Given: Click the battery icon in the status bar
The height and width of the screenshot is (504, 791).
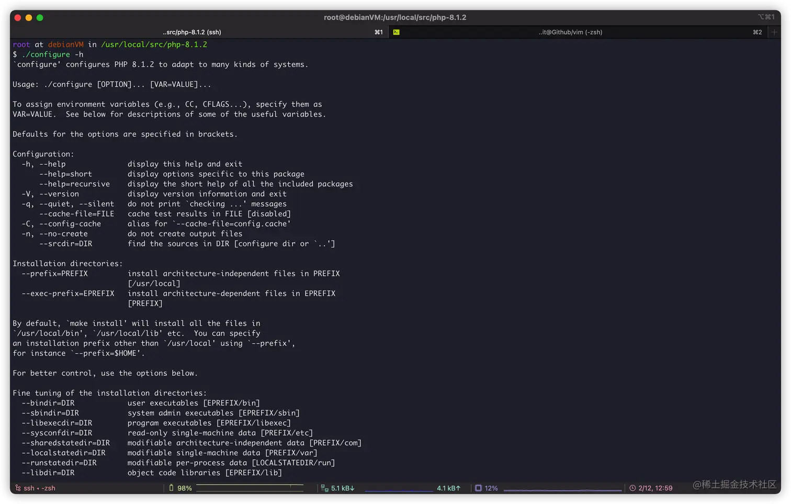Looking at the screenshot, I should coord(171,488).
